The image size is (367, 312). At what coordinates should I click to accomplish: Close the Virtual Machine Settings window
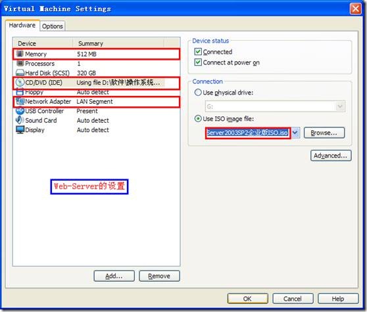click(356, 9)
